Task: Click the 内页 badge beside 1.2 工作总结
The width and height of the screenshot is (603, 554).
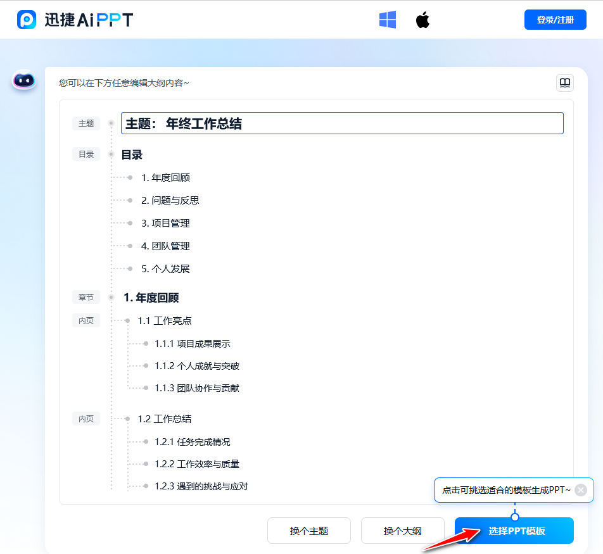Action: 86,419
